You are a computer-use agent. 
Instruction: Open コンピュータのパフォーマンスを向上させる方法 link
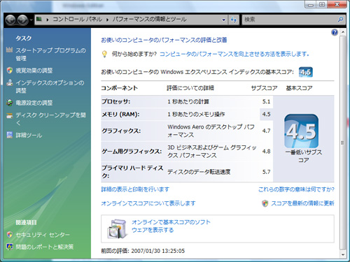pos(234,54)
